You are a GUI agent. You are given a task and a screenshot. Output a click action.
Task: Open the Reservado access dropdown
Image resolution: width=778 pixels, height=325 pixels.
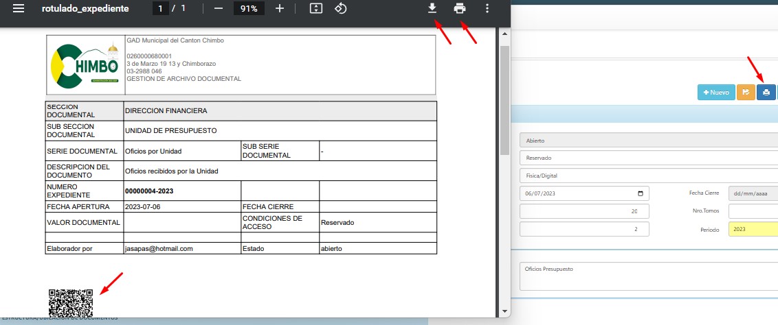[x=649, y=158]
